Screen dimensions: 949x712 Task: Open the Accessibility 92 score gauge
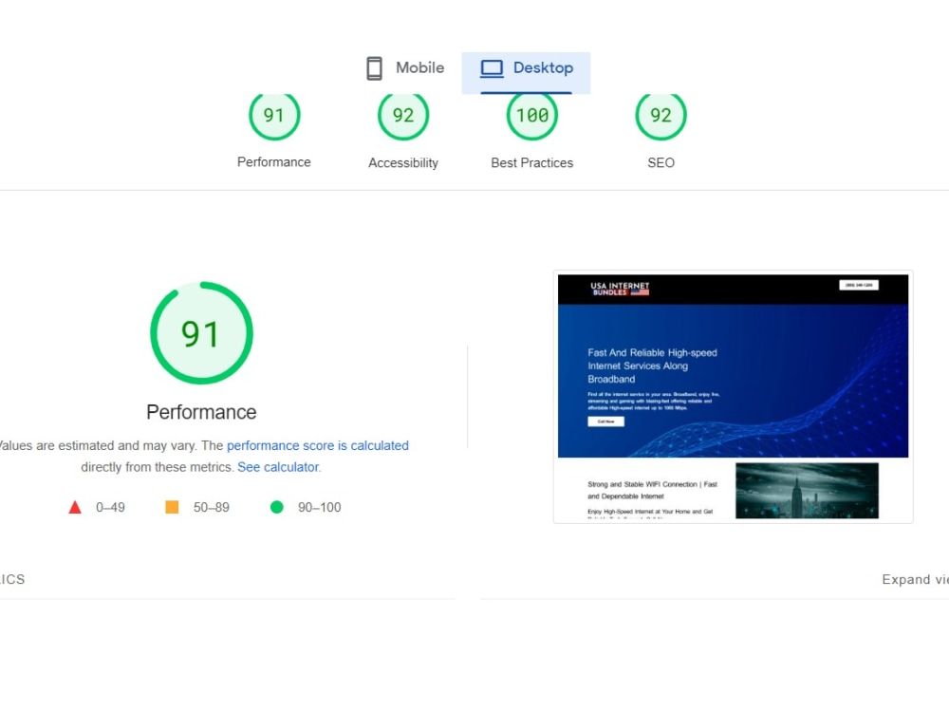(403, 116)
